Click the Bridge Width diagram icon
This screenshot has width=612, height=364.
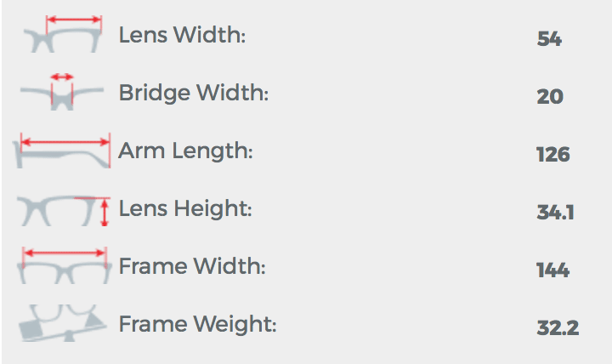pos(62,92)
